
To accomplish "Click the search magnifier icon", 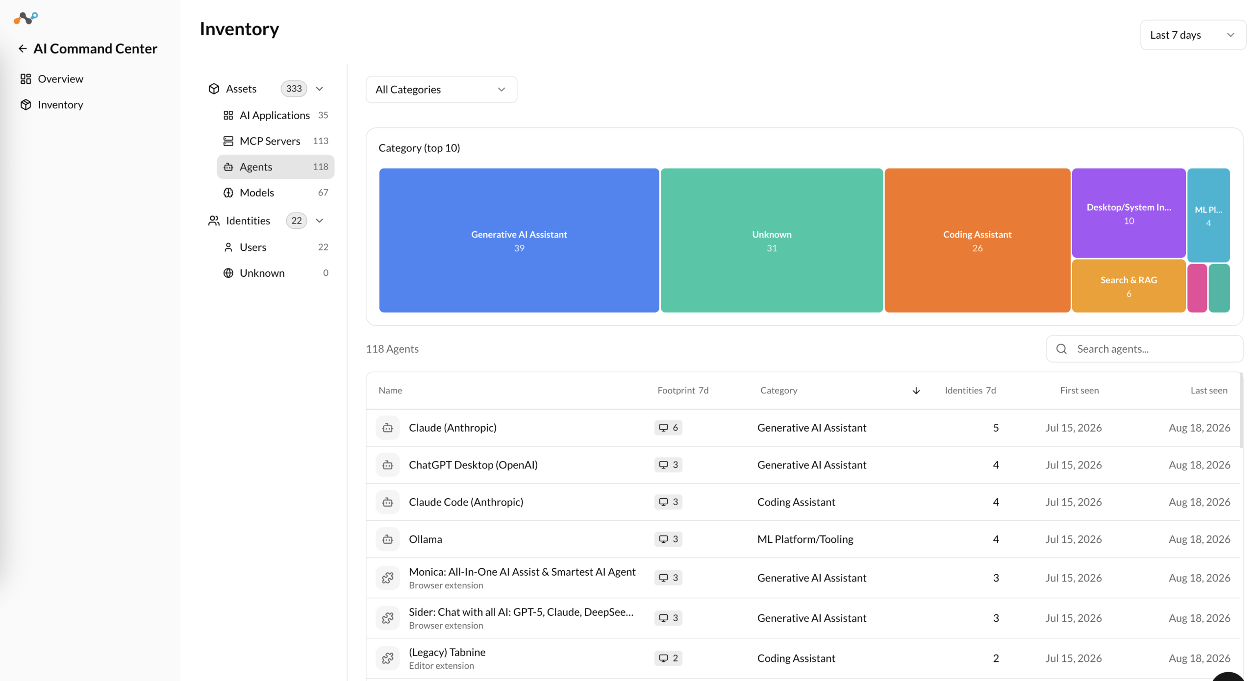I will pos(1061,349).
